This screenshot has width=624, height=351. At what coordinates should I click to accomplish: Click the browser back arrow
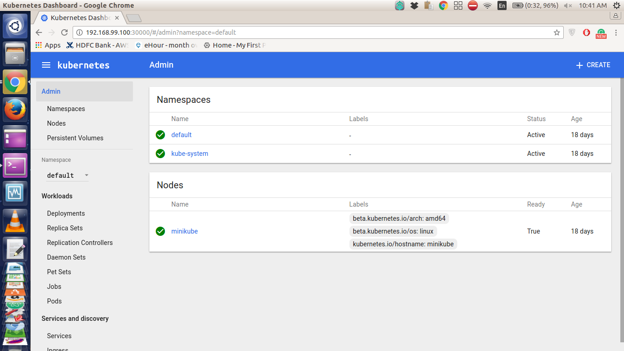39,32
